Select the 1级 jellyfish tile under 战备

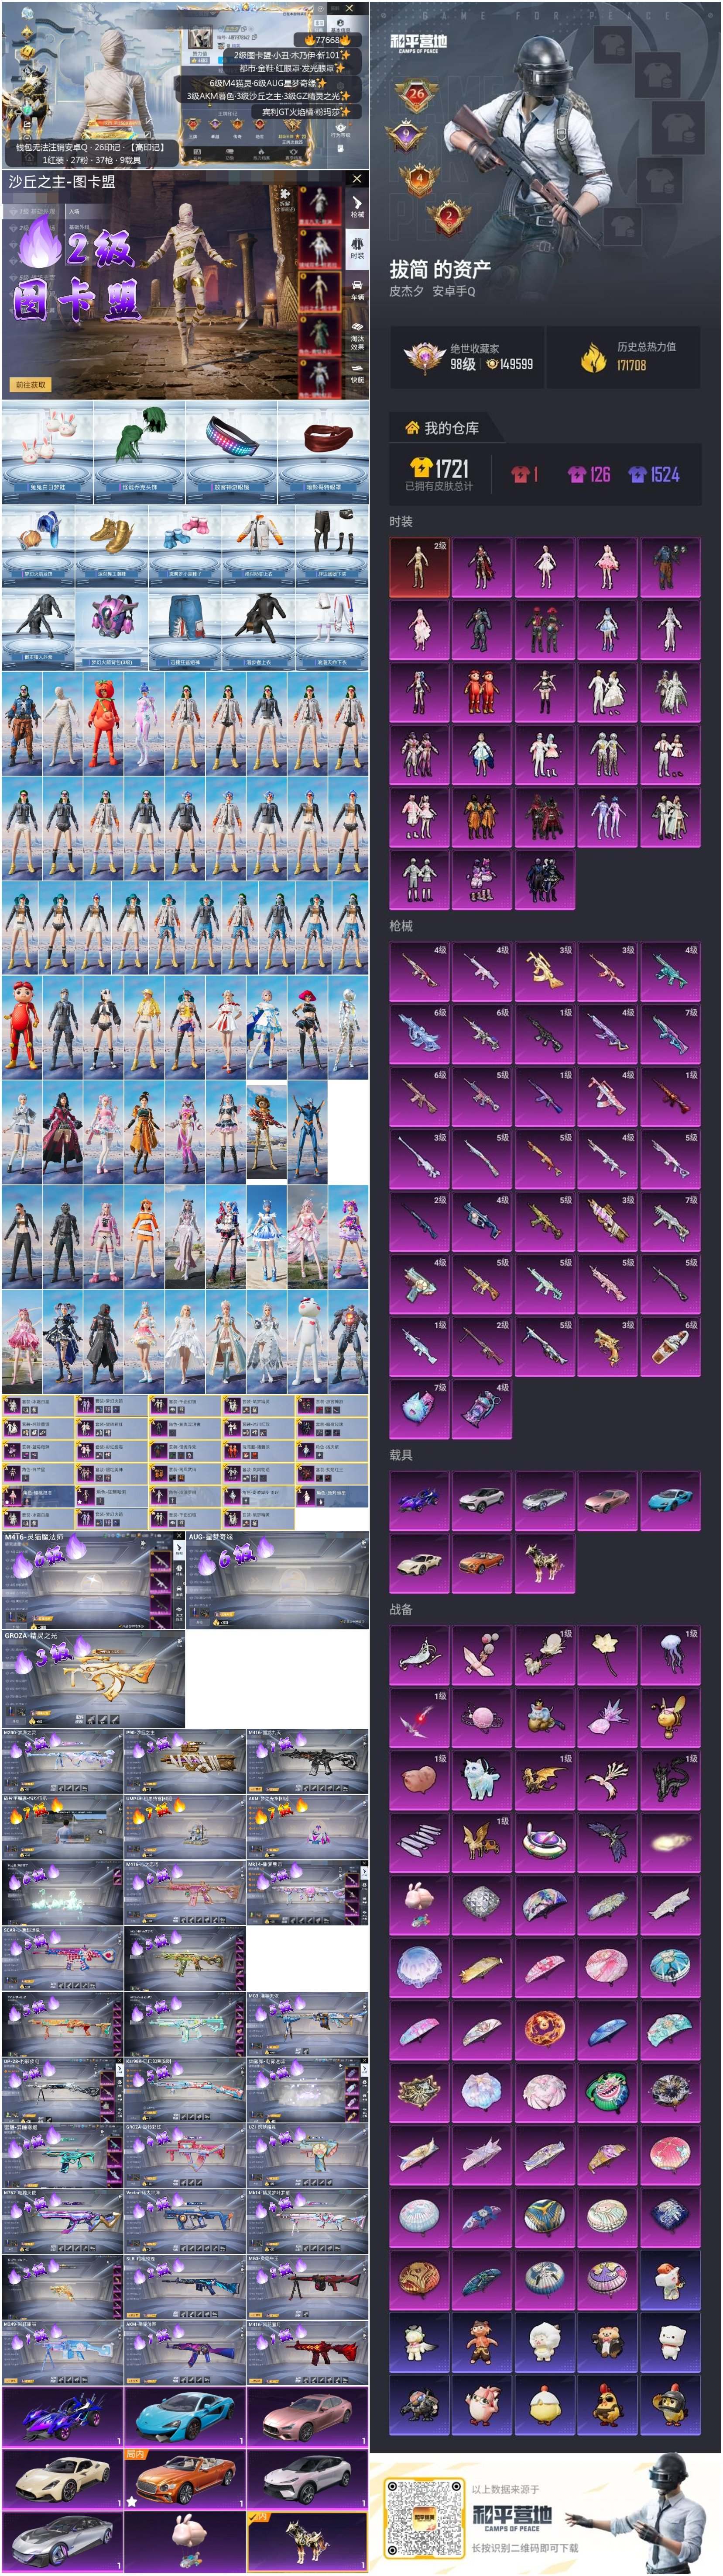click(670, 1655)
